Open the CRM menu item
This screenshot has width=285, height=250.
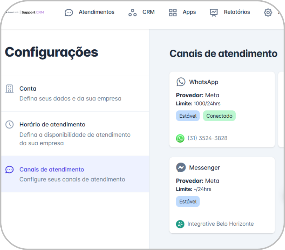(x=148, y=12)
